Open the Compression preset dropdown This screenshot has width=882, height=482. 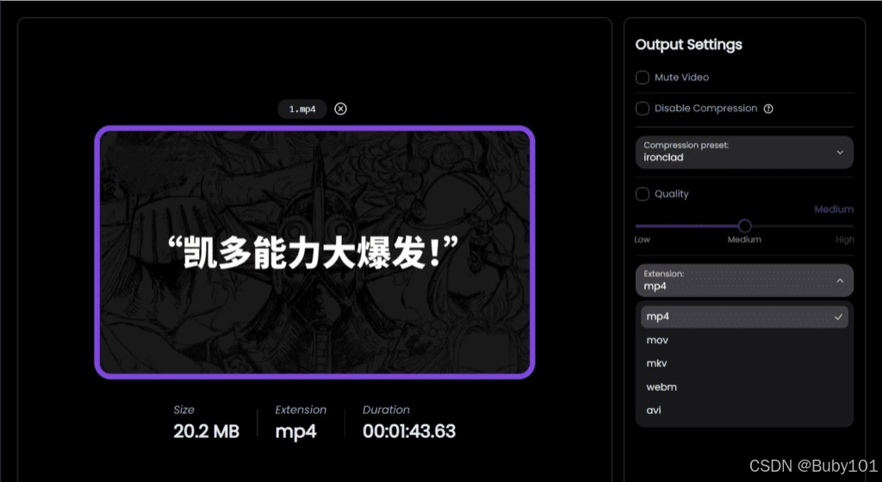coord(744,151)
